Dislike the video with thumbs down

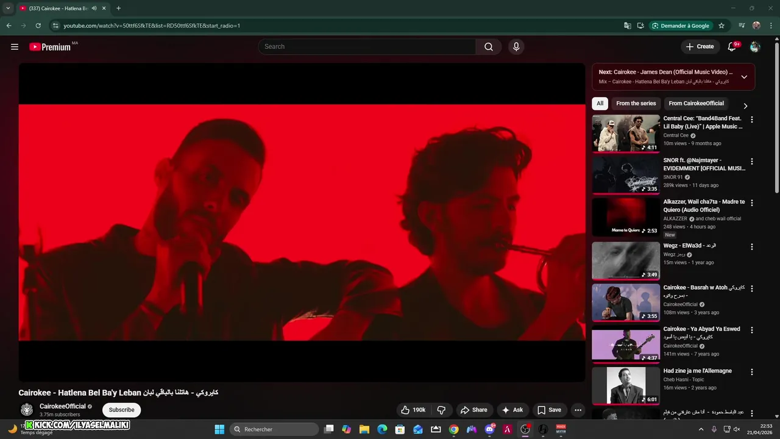[442, 410]
